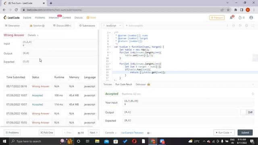This screenshot has height=145, width=258.
Task: Select the Submissions tab
Action: click(x=87, y=26)
